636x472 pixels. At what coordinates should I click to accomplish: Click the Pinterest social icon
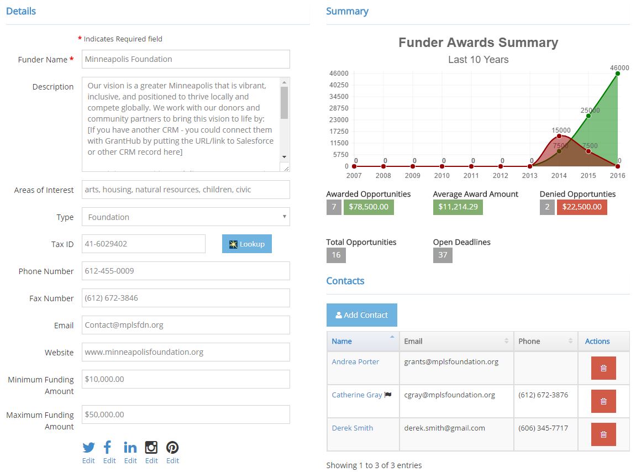coord(172,447)
